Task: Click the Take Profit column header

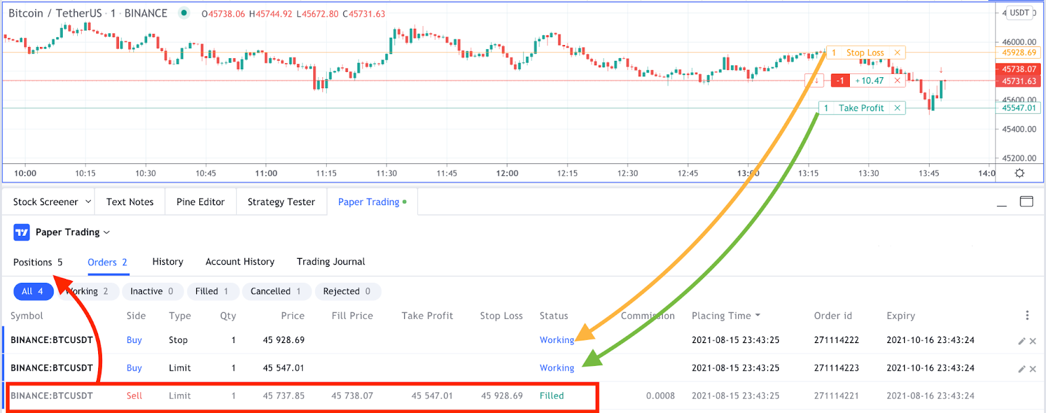Action: pyautogui.click(x=427, y=316)
